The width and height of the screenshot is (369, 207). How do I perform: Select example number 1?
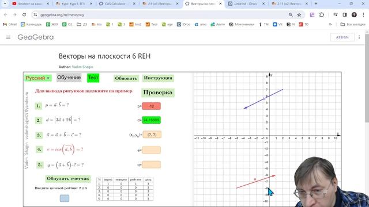tap(38, 106)
